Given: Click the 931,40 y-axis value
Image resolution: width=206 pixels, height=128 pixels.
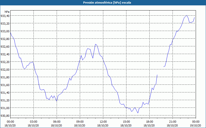Looking at the screenshot, I should coord(5,93).
